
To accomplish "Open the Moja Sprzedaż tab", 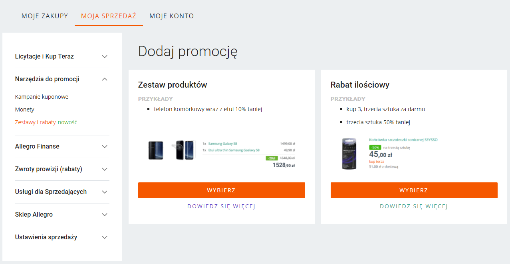I will [x=109, y=16].
